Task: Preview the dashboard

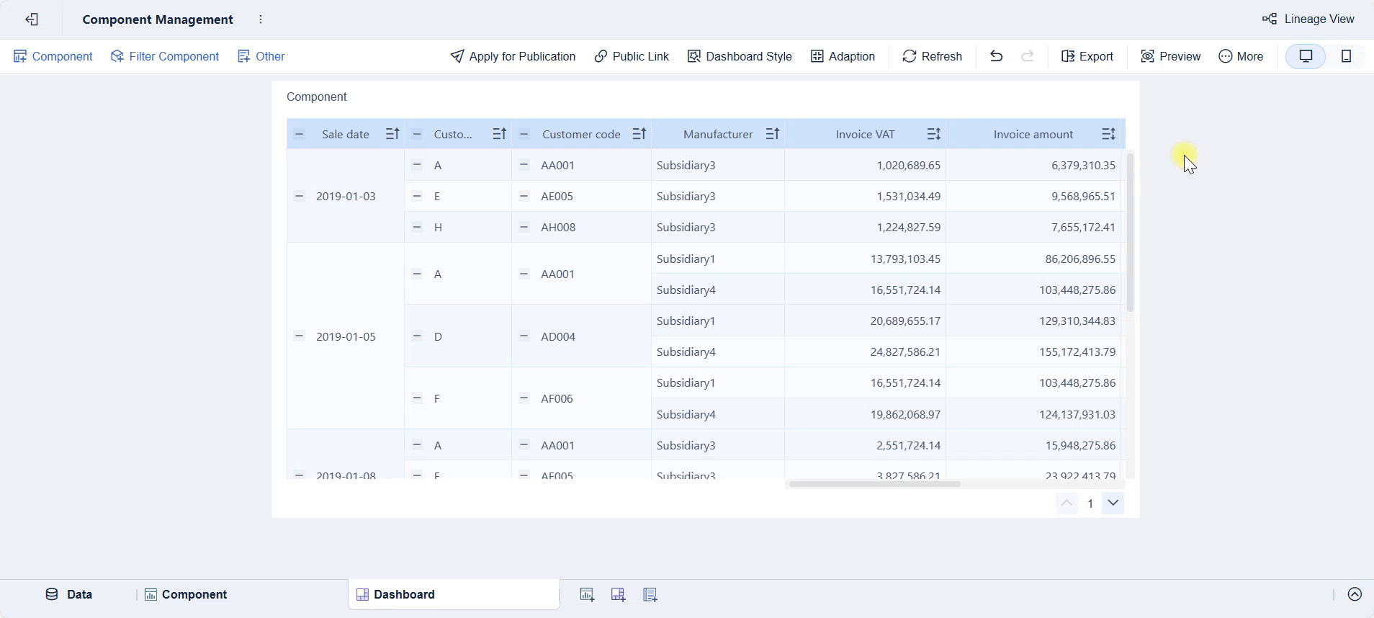Action: point(1171,56)
